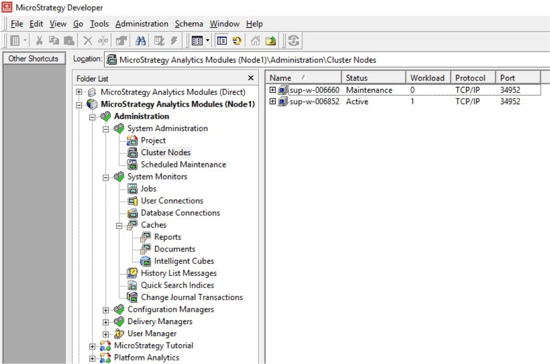This screenshot has height=364, width=550.
Task: Open the Window menu
Action: [x=224, y=24]
